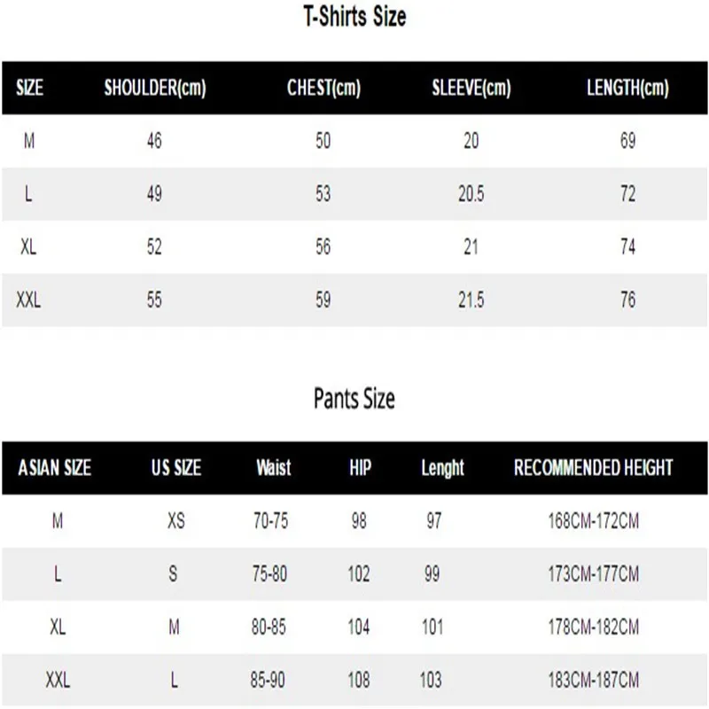Click the hip value 108 cell
The width and height of the screenshot is (709, 709).
coord(359,681)
